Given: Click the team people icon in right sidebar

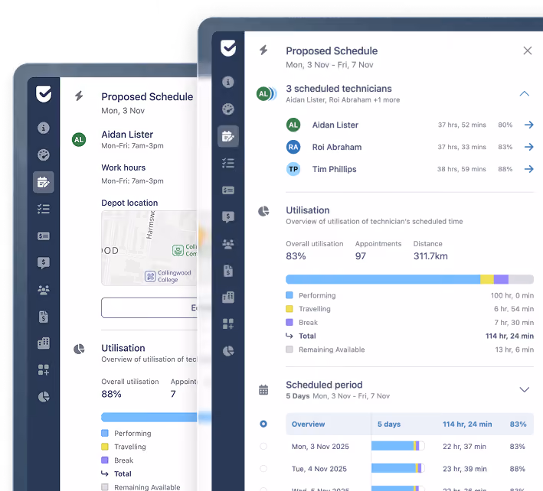Looking at the screenshot, I should (x=228, y=244).
